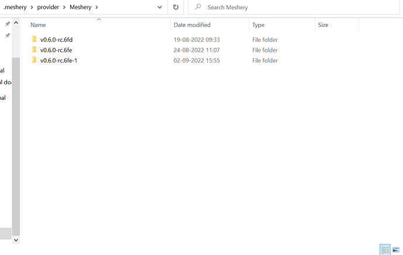Switch to large thumbnails view icon
Screen dimensions: 403x255
tap(396, 250)
